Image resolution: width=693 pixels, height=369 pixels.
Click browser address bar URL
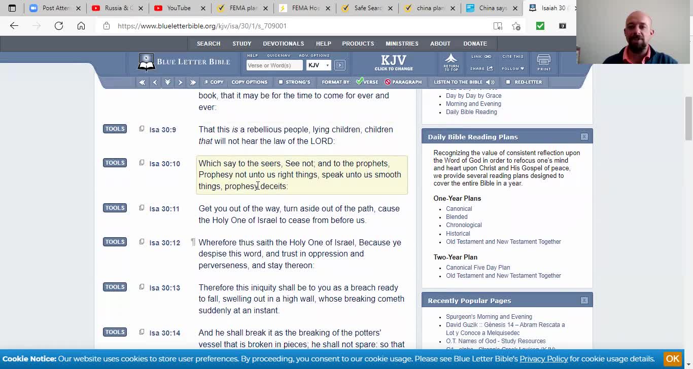point(202,26)
